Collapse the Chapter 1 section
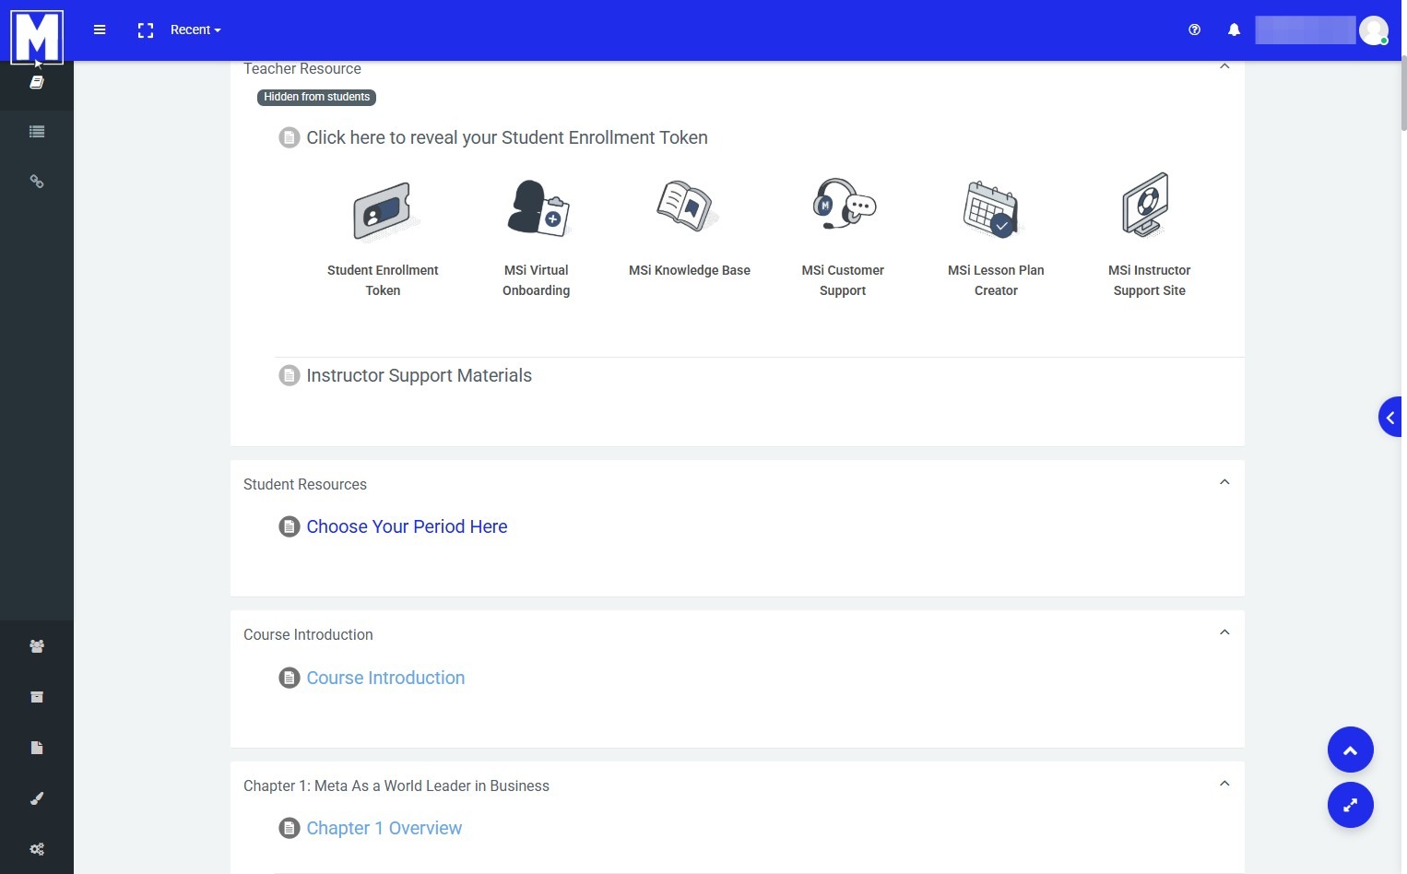1407x874 pixels. [x=1224, y=784]
